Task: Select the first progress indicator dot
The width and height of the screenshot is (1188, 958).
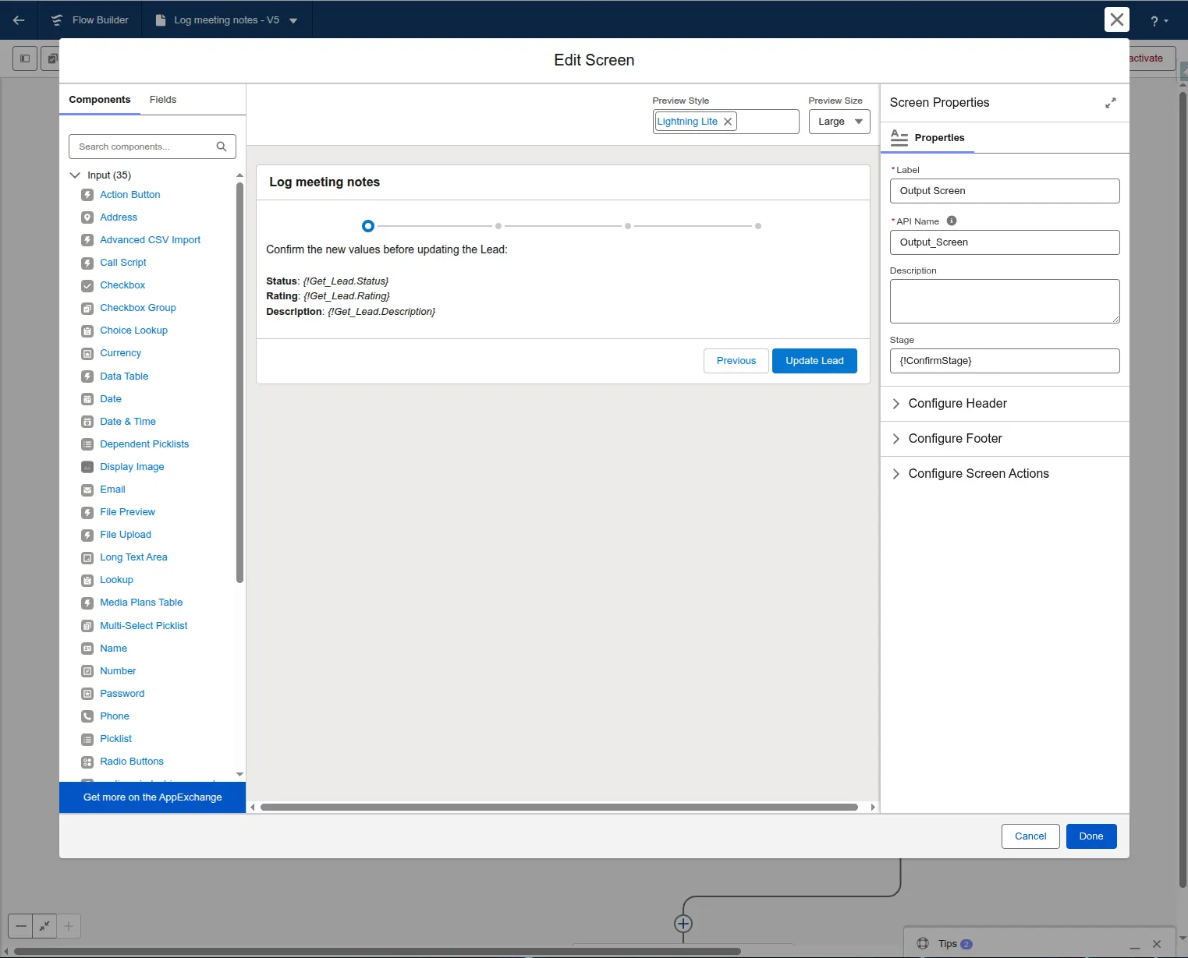Action: pyautogui.click(x=367, y=225)
